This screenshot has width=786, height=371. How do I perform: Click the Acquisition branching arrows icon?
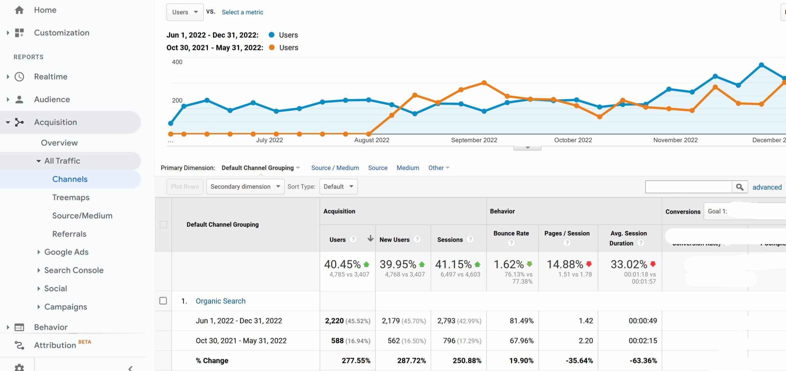coord(19,122)
